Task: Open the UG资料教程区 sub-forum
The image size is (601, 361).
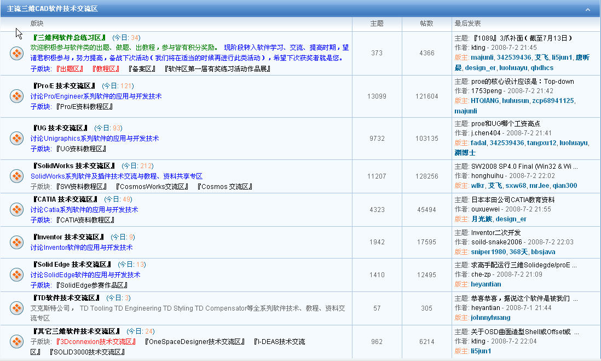Action: pos(81,149)
